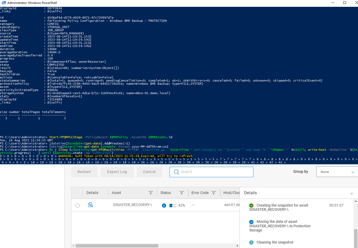The height and width of the screenshot is (248, 358).
Task: Click the 'duration : 19084' line
Action: [x=28, y=49]
